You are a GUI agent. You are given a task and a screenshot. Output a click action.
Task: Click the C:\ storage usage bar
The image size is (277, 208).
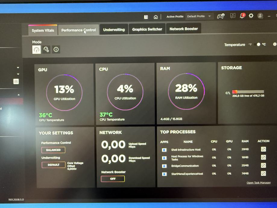248,92
